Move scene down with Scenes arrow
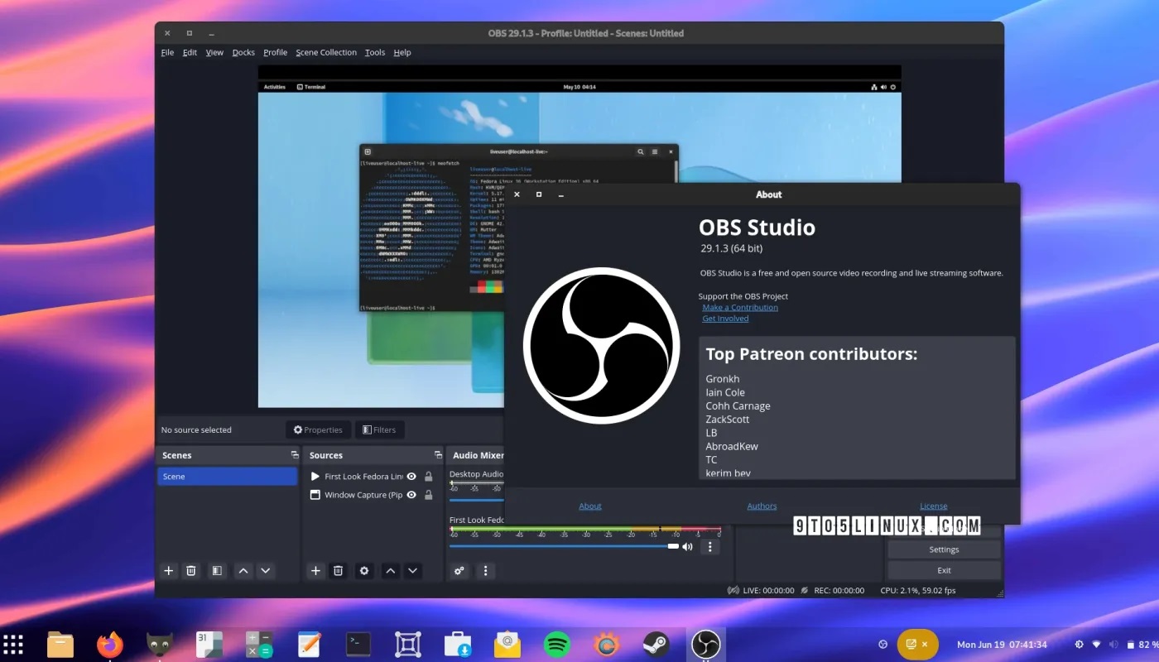Screen dimensions: 1159x662 [x=266, y=571]
